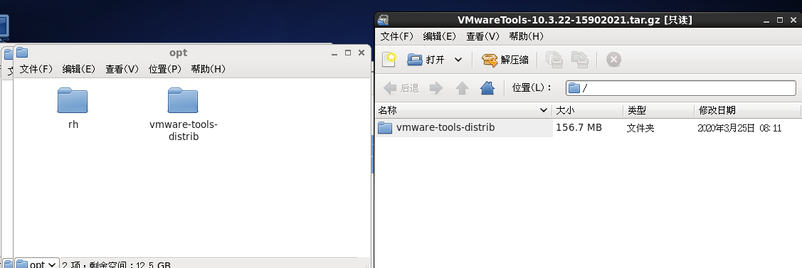802x268 pixels.
Task: Click the 解压缩 extract button
Action: [505, 60]
